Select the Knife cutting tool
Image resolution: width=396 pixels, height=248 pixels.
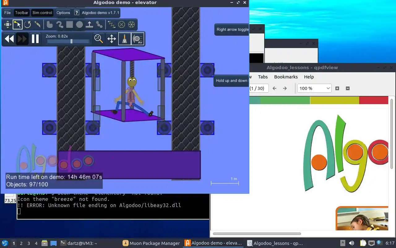coord(37,24)
